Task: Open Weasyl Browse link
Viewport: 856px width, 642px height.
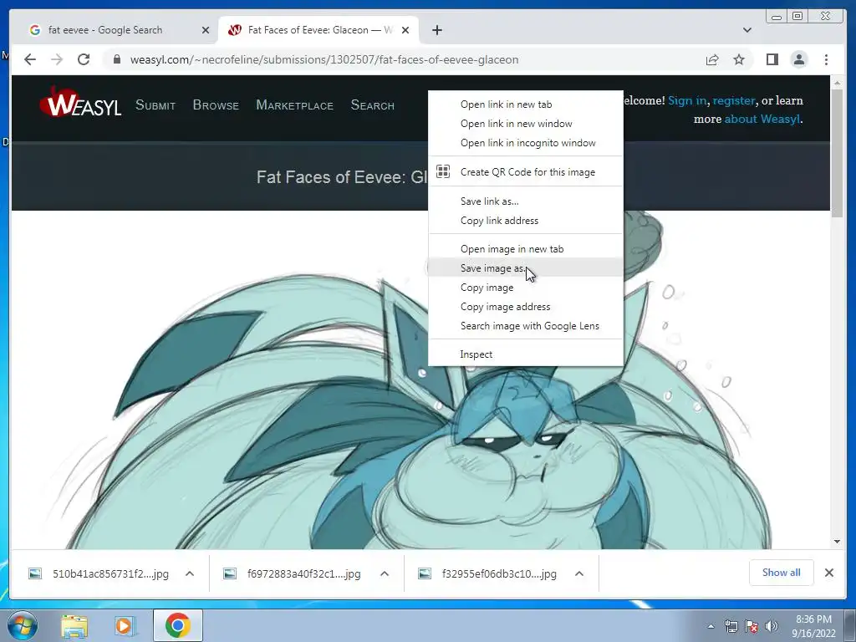Action: click(216, 104)
